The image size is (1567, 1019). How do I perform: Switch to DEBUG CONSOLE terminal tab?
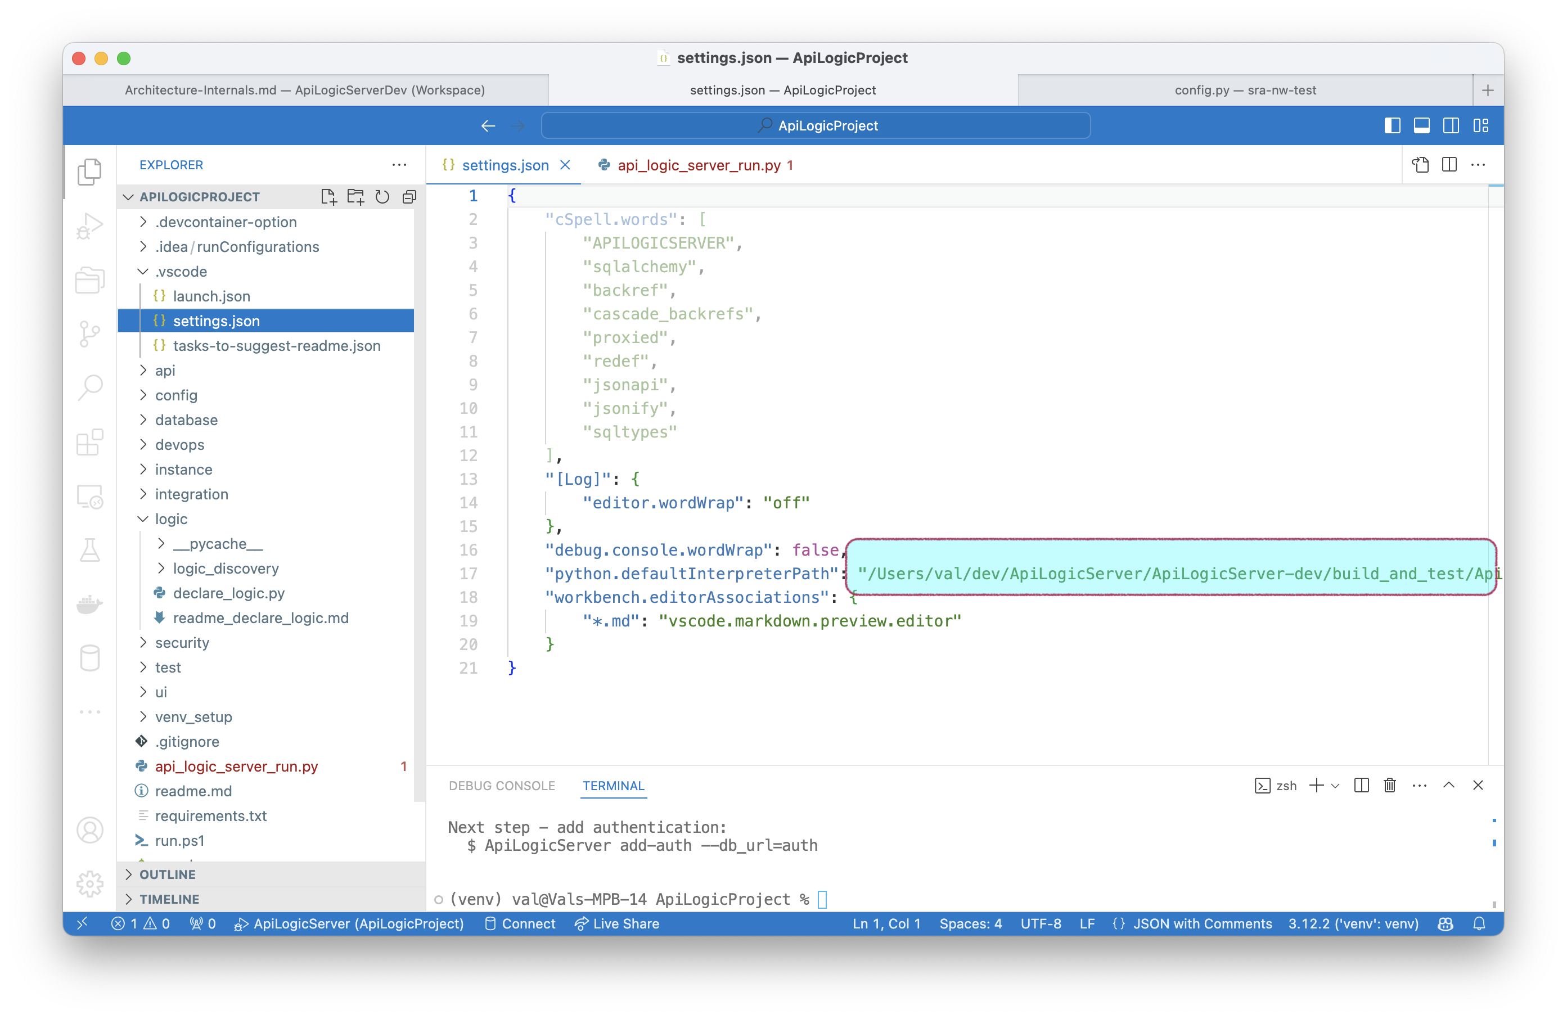pos(500,784)
